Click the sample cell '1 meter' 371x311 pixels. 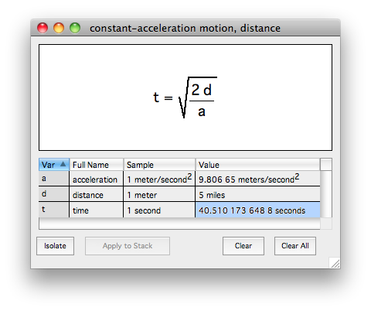(x=159, y=194)
